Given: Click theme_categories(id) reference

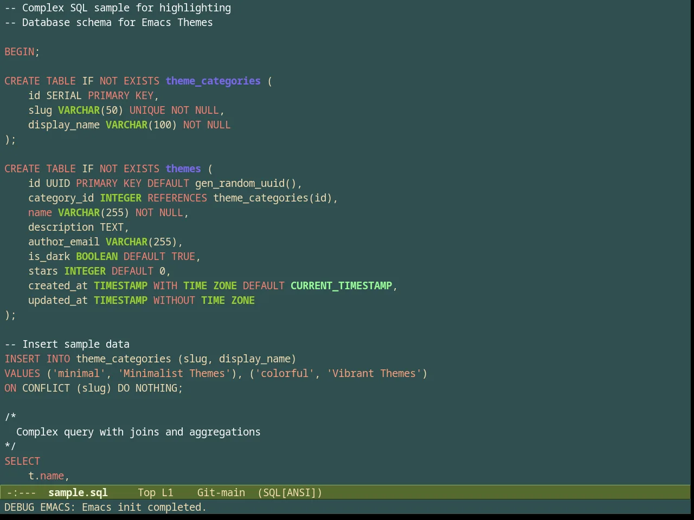Looking at the screenshot, I should [273, 198].
